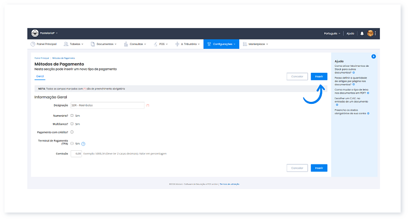Collapse the Ajuda panel with arrow icon

click(x=373, y=56)
